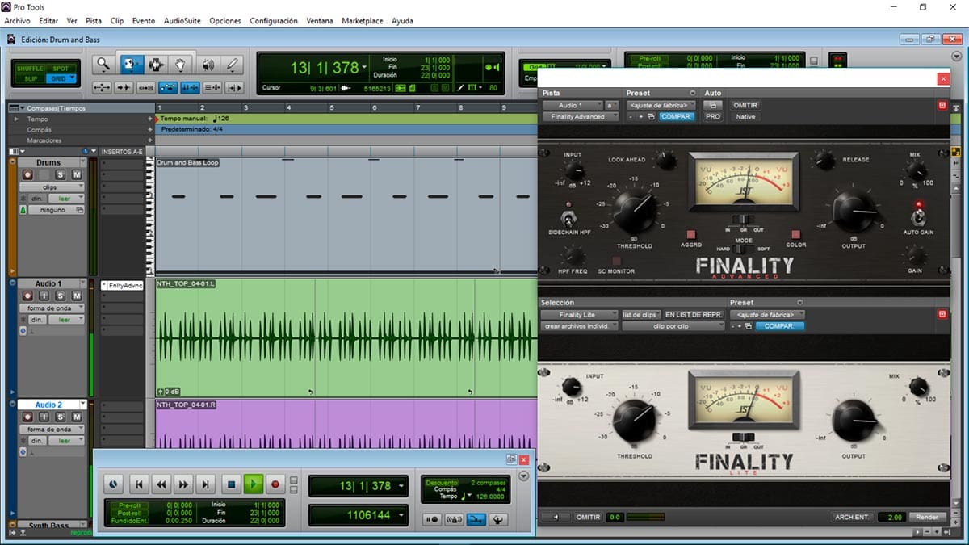Click the Fast Forward transport button
The width and height of the screenshot is (969, 545).
click(184, 484)
